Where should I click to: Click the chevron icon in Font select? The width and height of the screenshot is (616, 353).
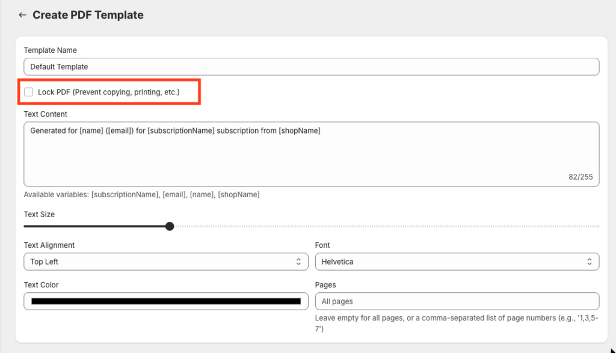point(589,262)
